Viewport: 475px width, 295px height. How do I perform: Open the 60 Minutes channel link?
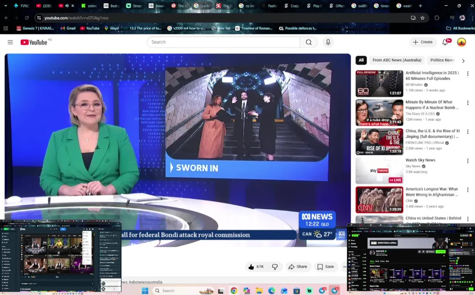click(414, 85)
